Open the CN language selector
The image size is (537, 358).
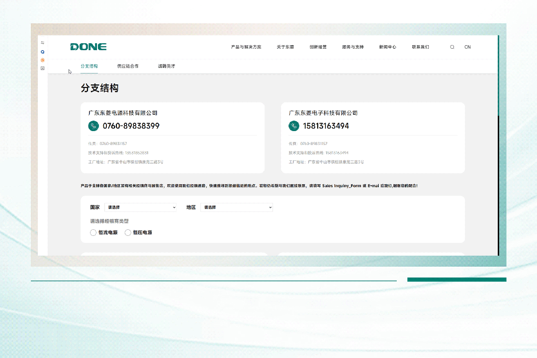[x=467, y=47]
